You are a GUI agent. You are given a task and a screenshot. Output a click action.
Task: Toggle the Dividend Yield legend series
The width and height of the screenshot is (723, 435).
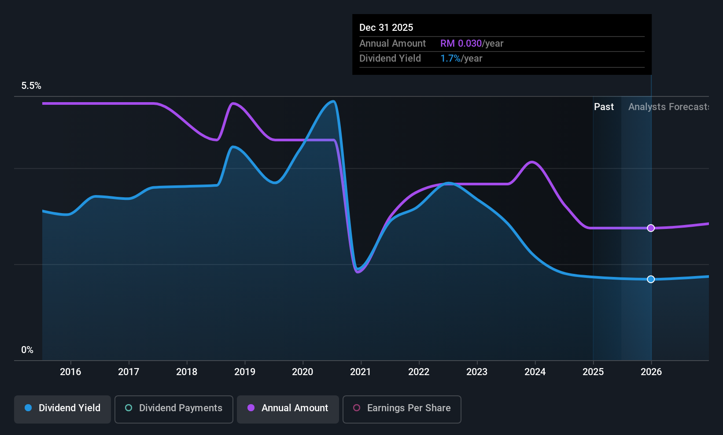tap(63, 409)
